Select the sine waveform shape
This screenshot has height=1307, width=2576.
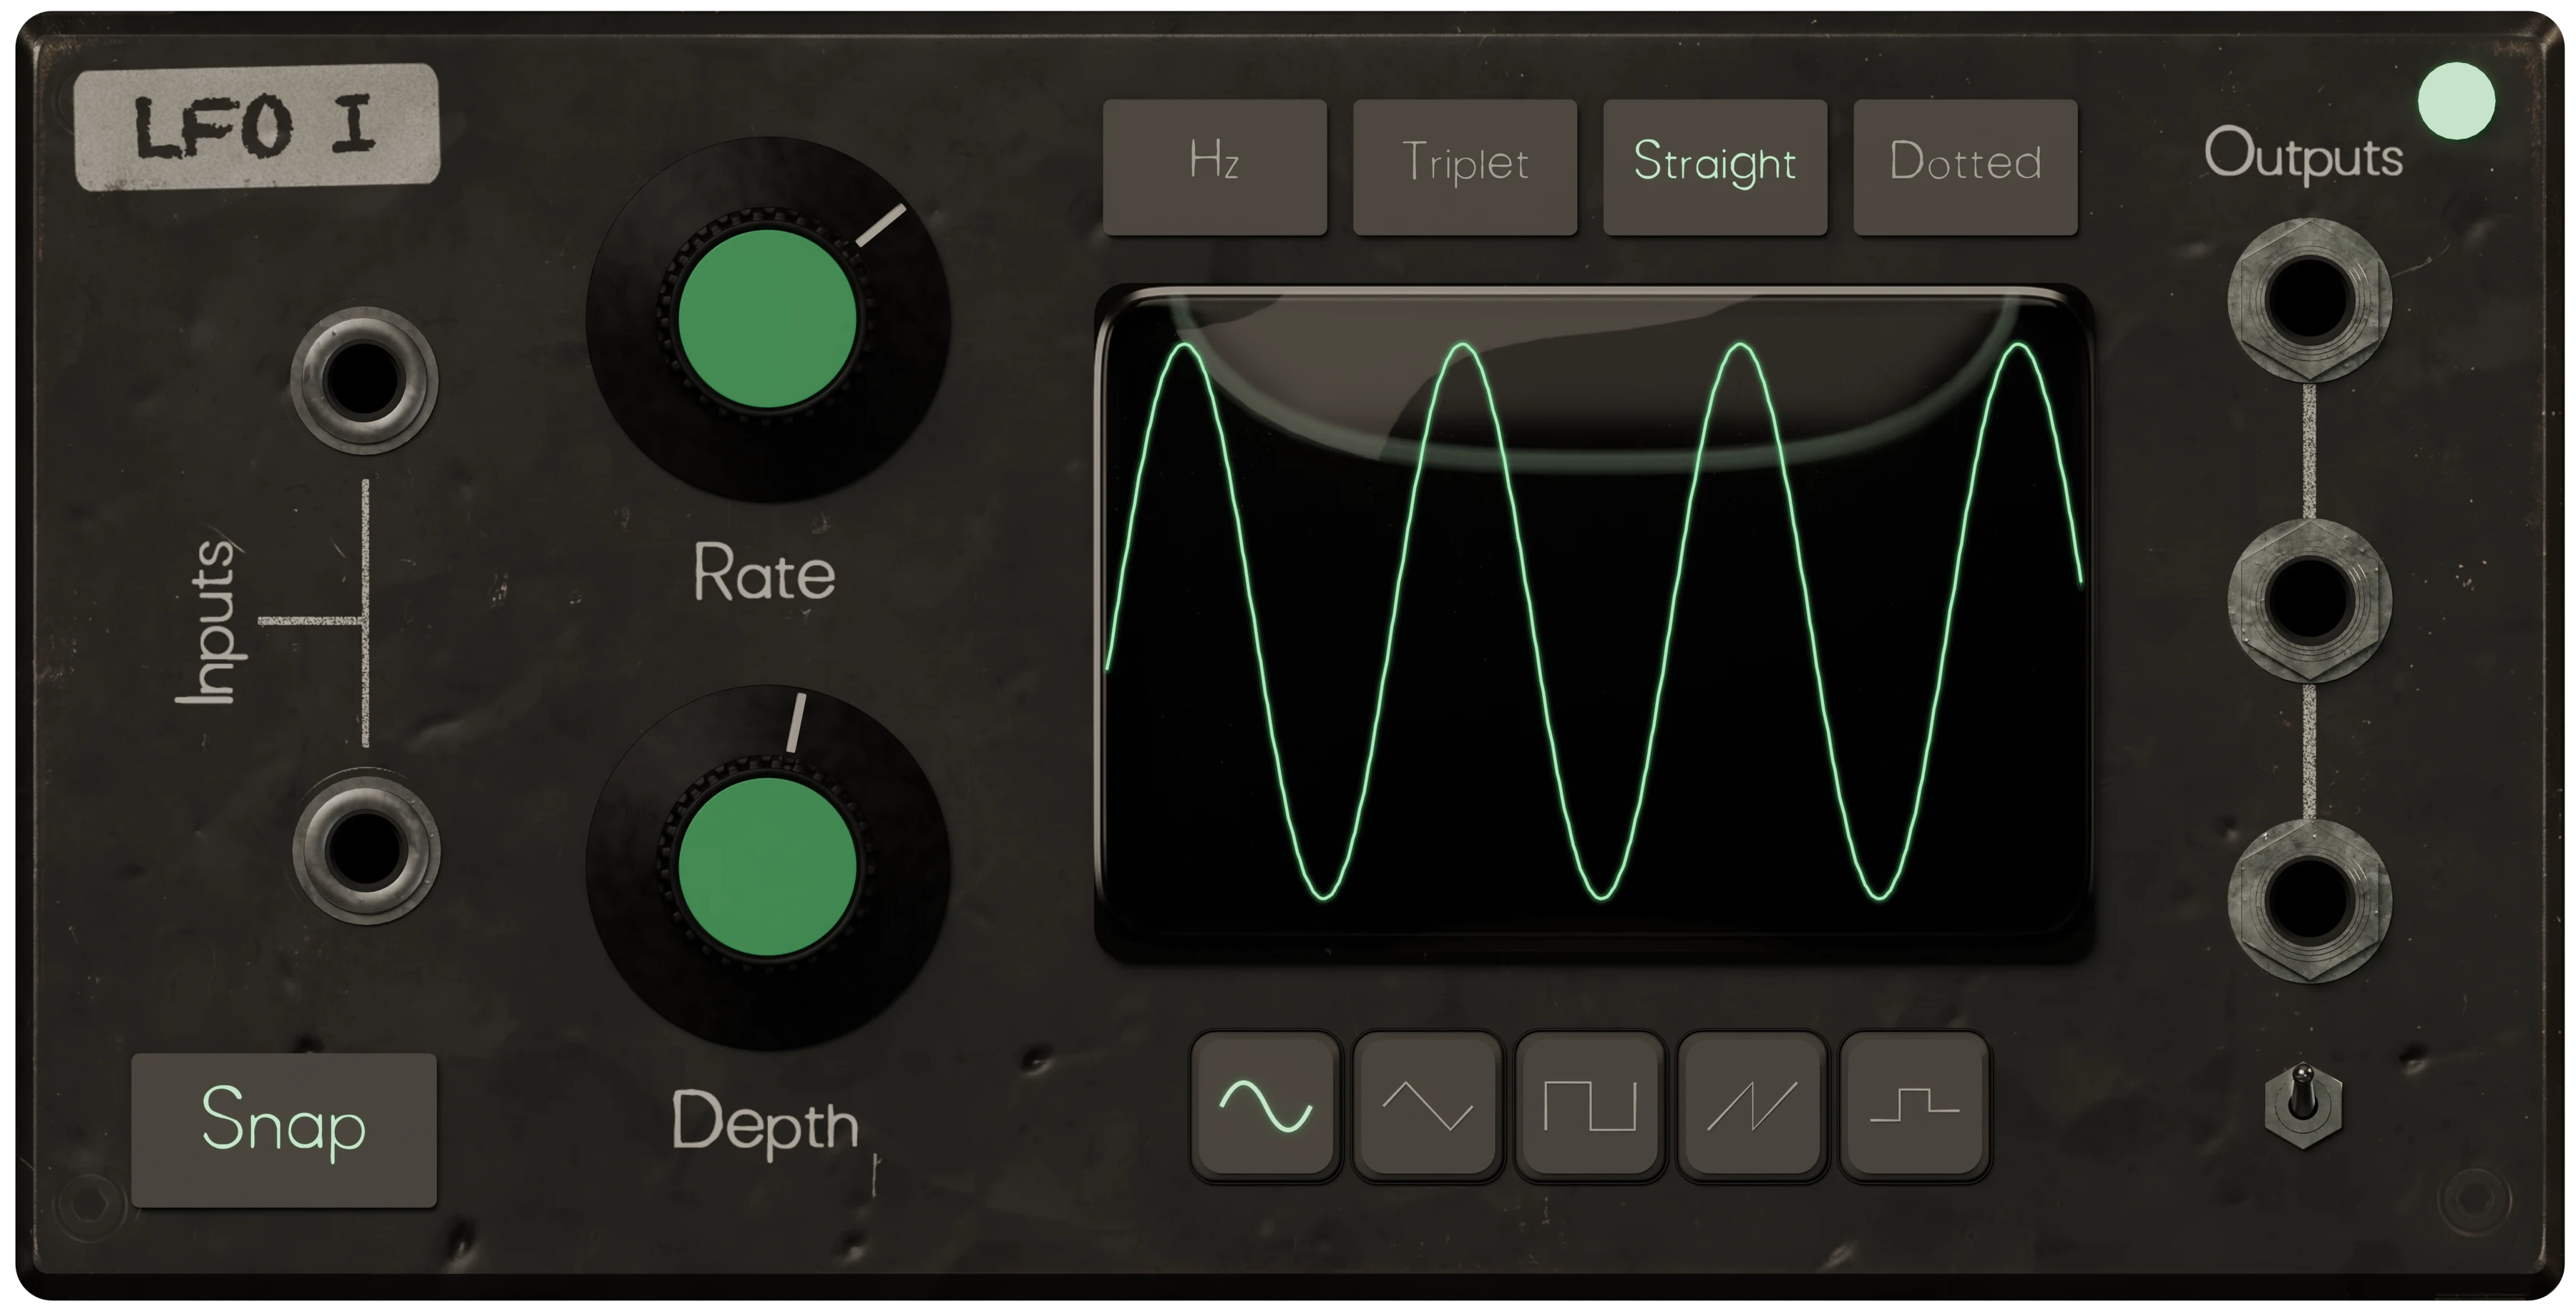pos(1265,1106)
